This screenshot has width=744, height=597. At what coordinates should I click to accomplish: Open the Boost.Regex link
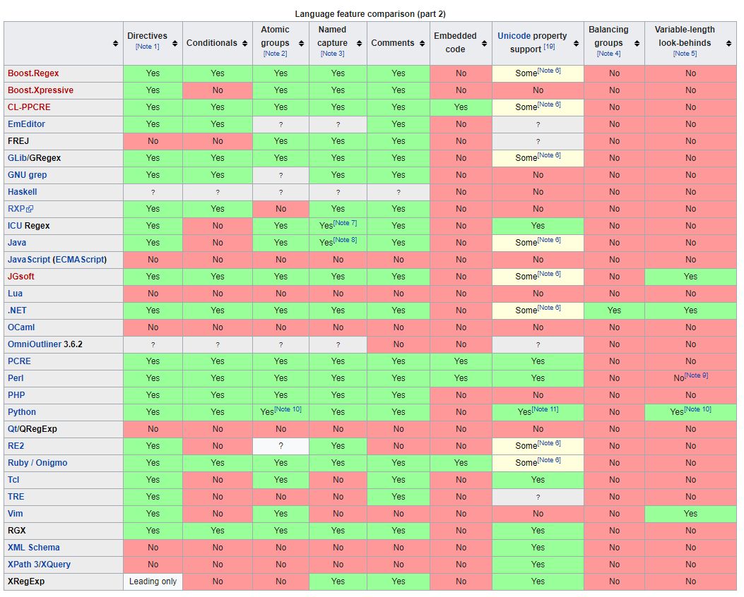point(33,73)
